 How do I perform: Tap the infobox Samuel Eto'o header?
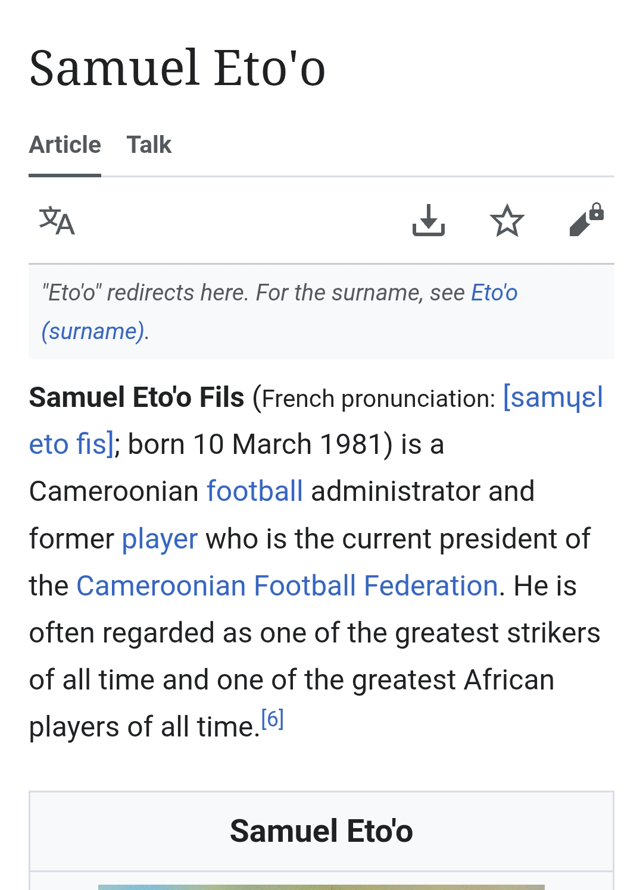tap(321, 831)
